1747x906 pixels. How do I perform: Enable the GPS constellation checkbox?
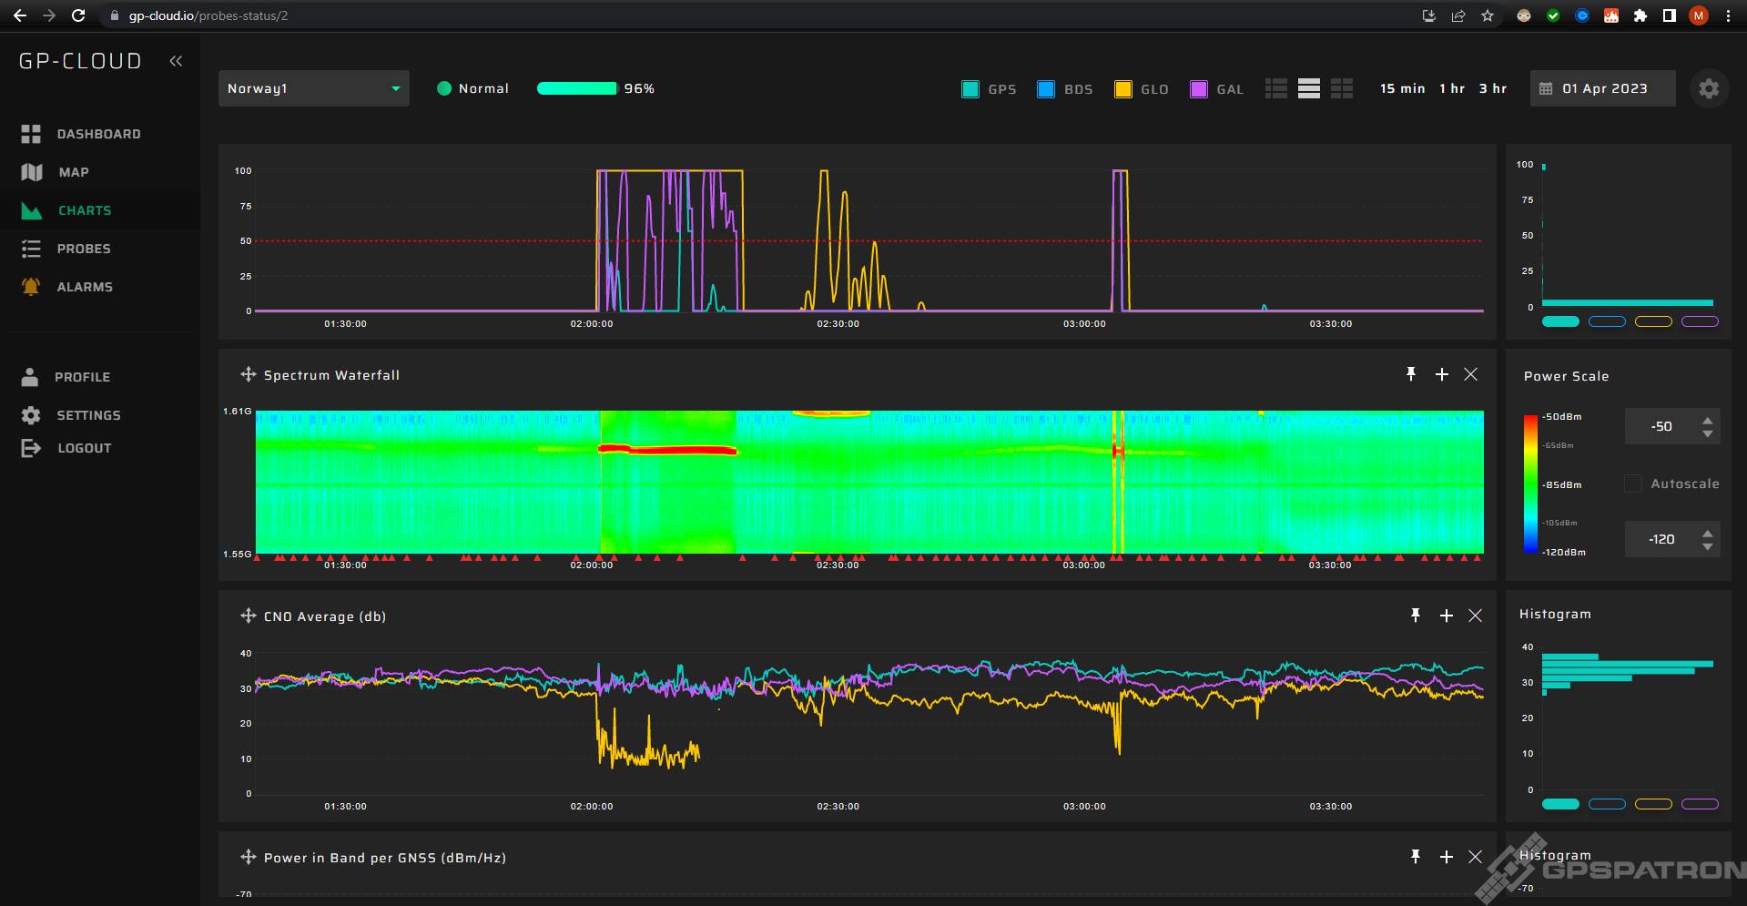click(x=970, y=88)
